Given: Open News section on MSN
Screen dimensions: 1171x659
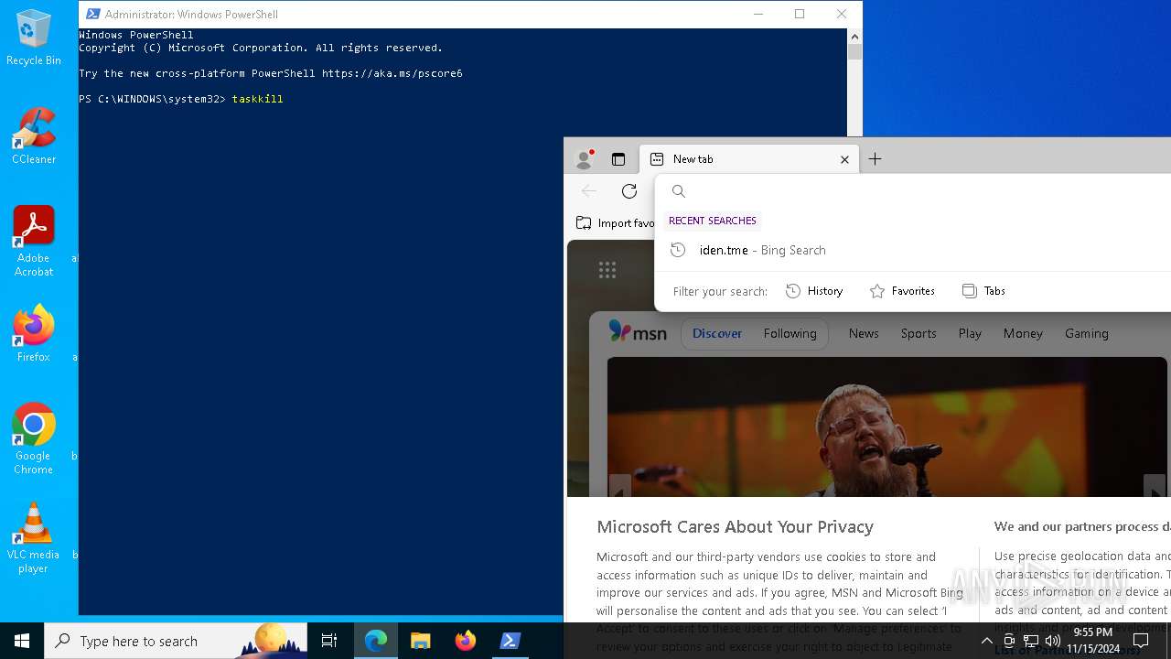Looking at the screenshot, I should 864,333.
